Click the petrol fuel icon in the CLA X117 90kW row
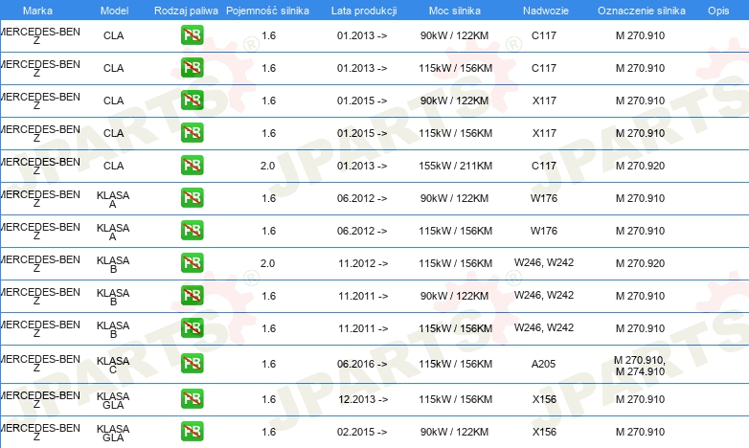Image resolution: width=749 pixels, height=448 pixels. click(192, 101)
